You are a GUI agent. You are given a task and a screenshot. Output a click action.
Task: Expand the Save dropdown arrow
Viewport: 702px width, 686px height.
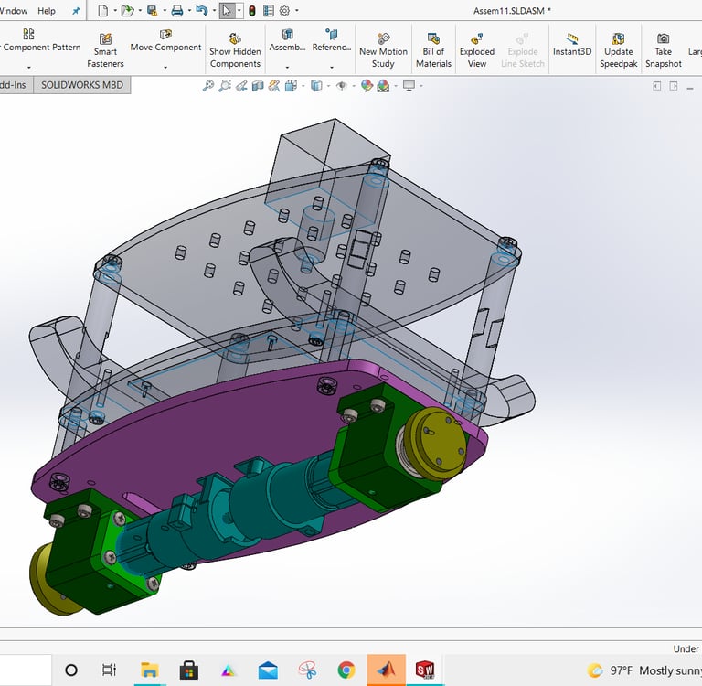tap(165, 11)
